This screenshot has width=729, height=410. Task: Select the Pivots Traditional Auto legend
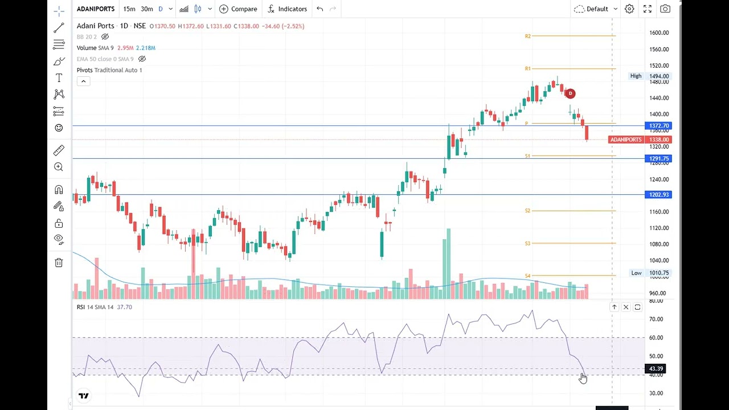(109, 70)
